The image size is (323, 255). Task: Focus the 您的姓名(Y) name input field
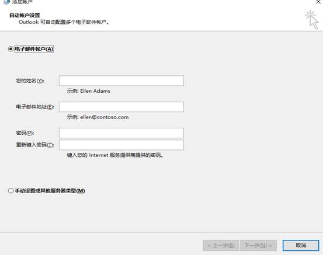[x=121, y=81]
